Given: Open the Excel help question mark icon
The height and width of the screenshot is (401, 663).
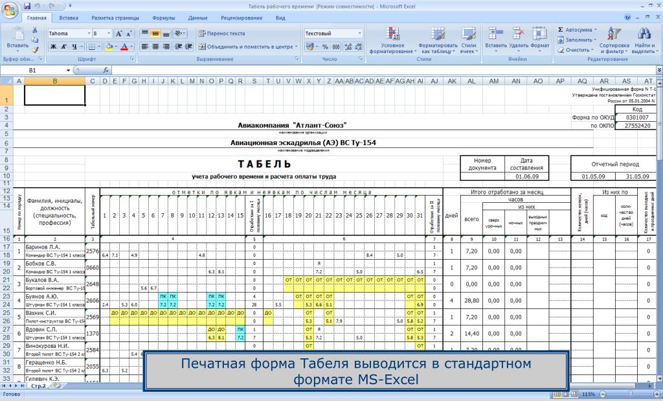Looking at the screenshot, I should point(627,17).
